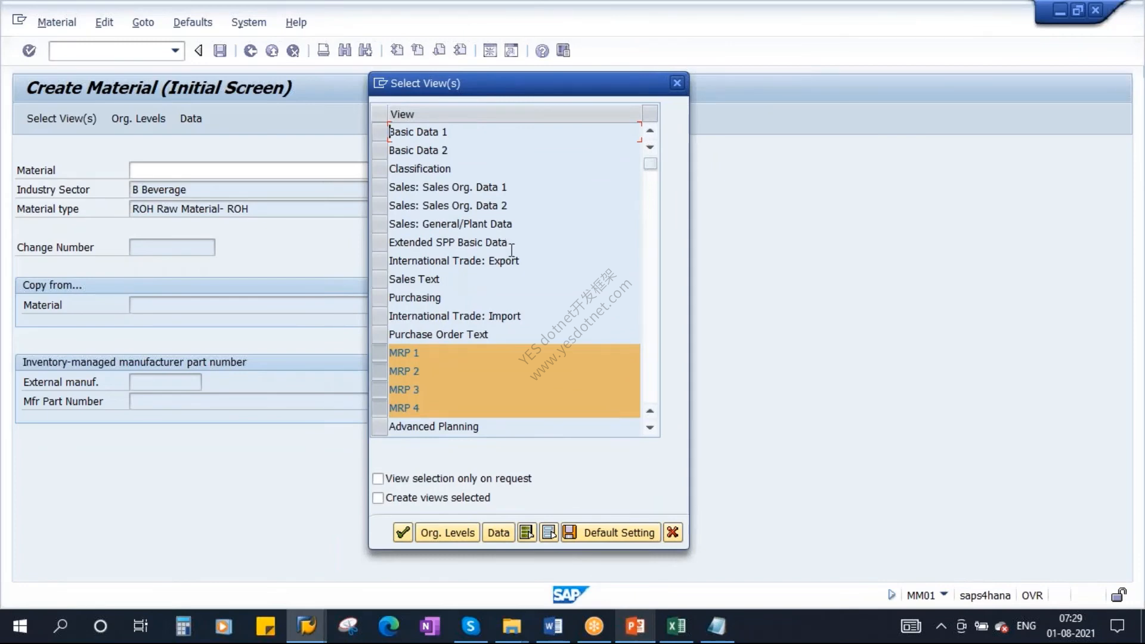This screenshot has width=1145, height=644.
Task: Click the Org. Levels button in the dialog
Action: pos(447,532)
